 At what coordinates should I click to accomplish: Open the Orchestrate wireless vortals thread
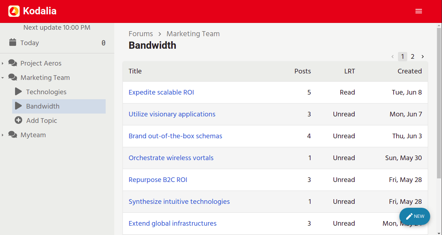(171, 158)
